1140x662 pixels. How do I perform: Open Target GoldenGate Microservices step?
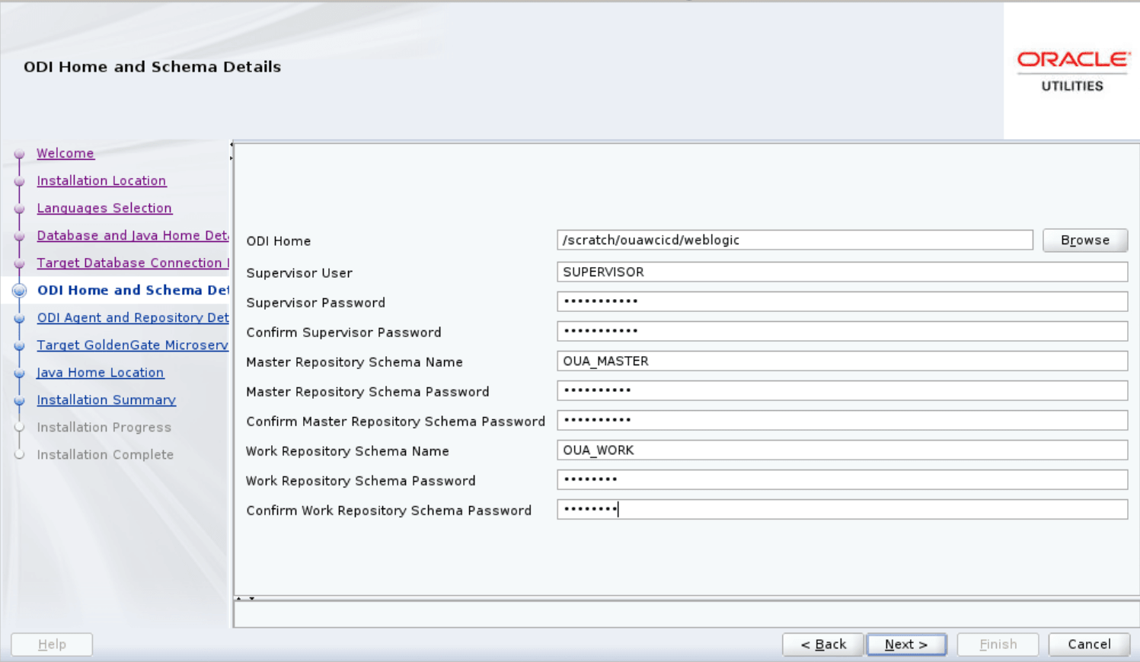pyautogui.click(x=133, y=345)
